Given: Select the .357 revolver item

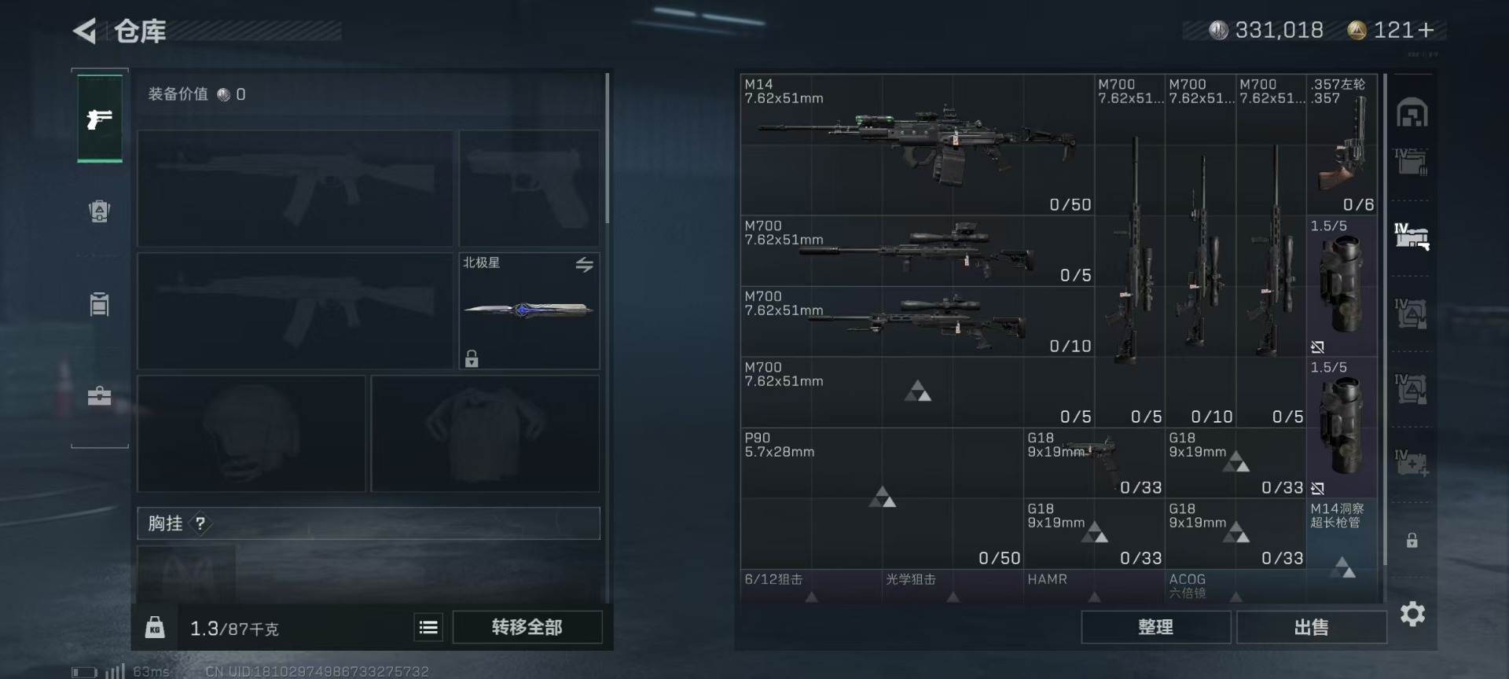Looking at the screenshot, I should pos(1342,145).
